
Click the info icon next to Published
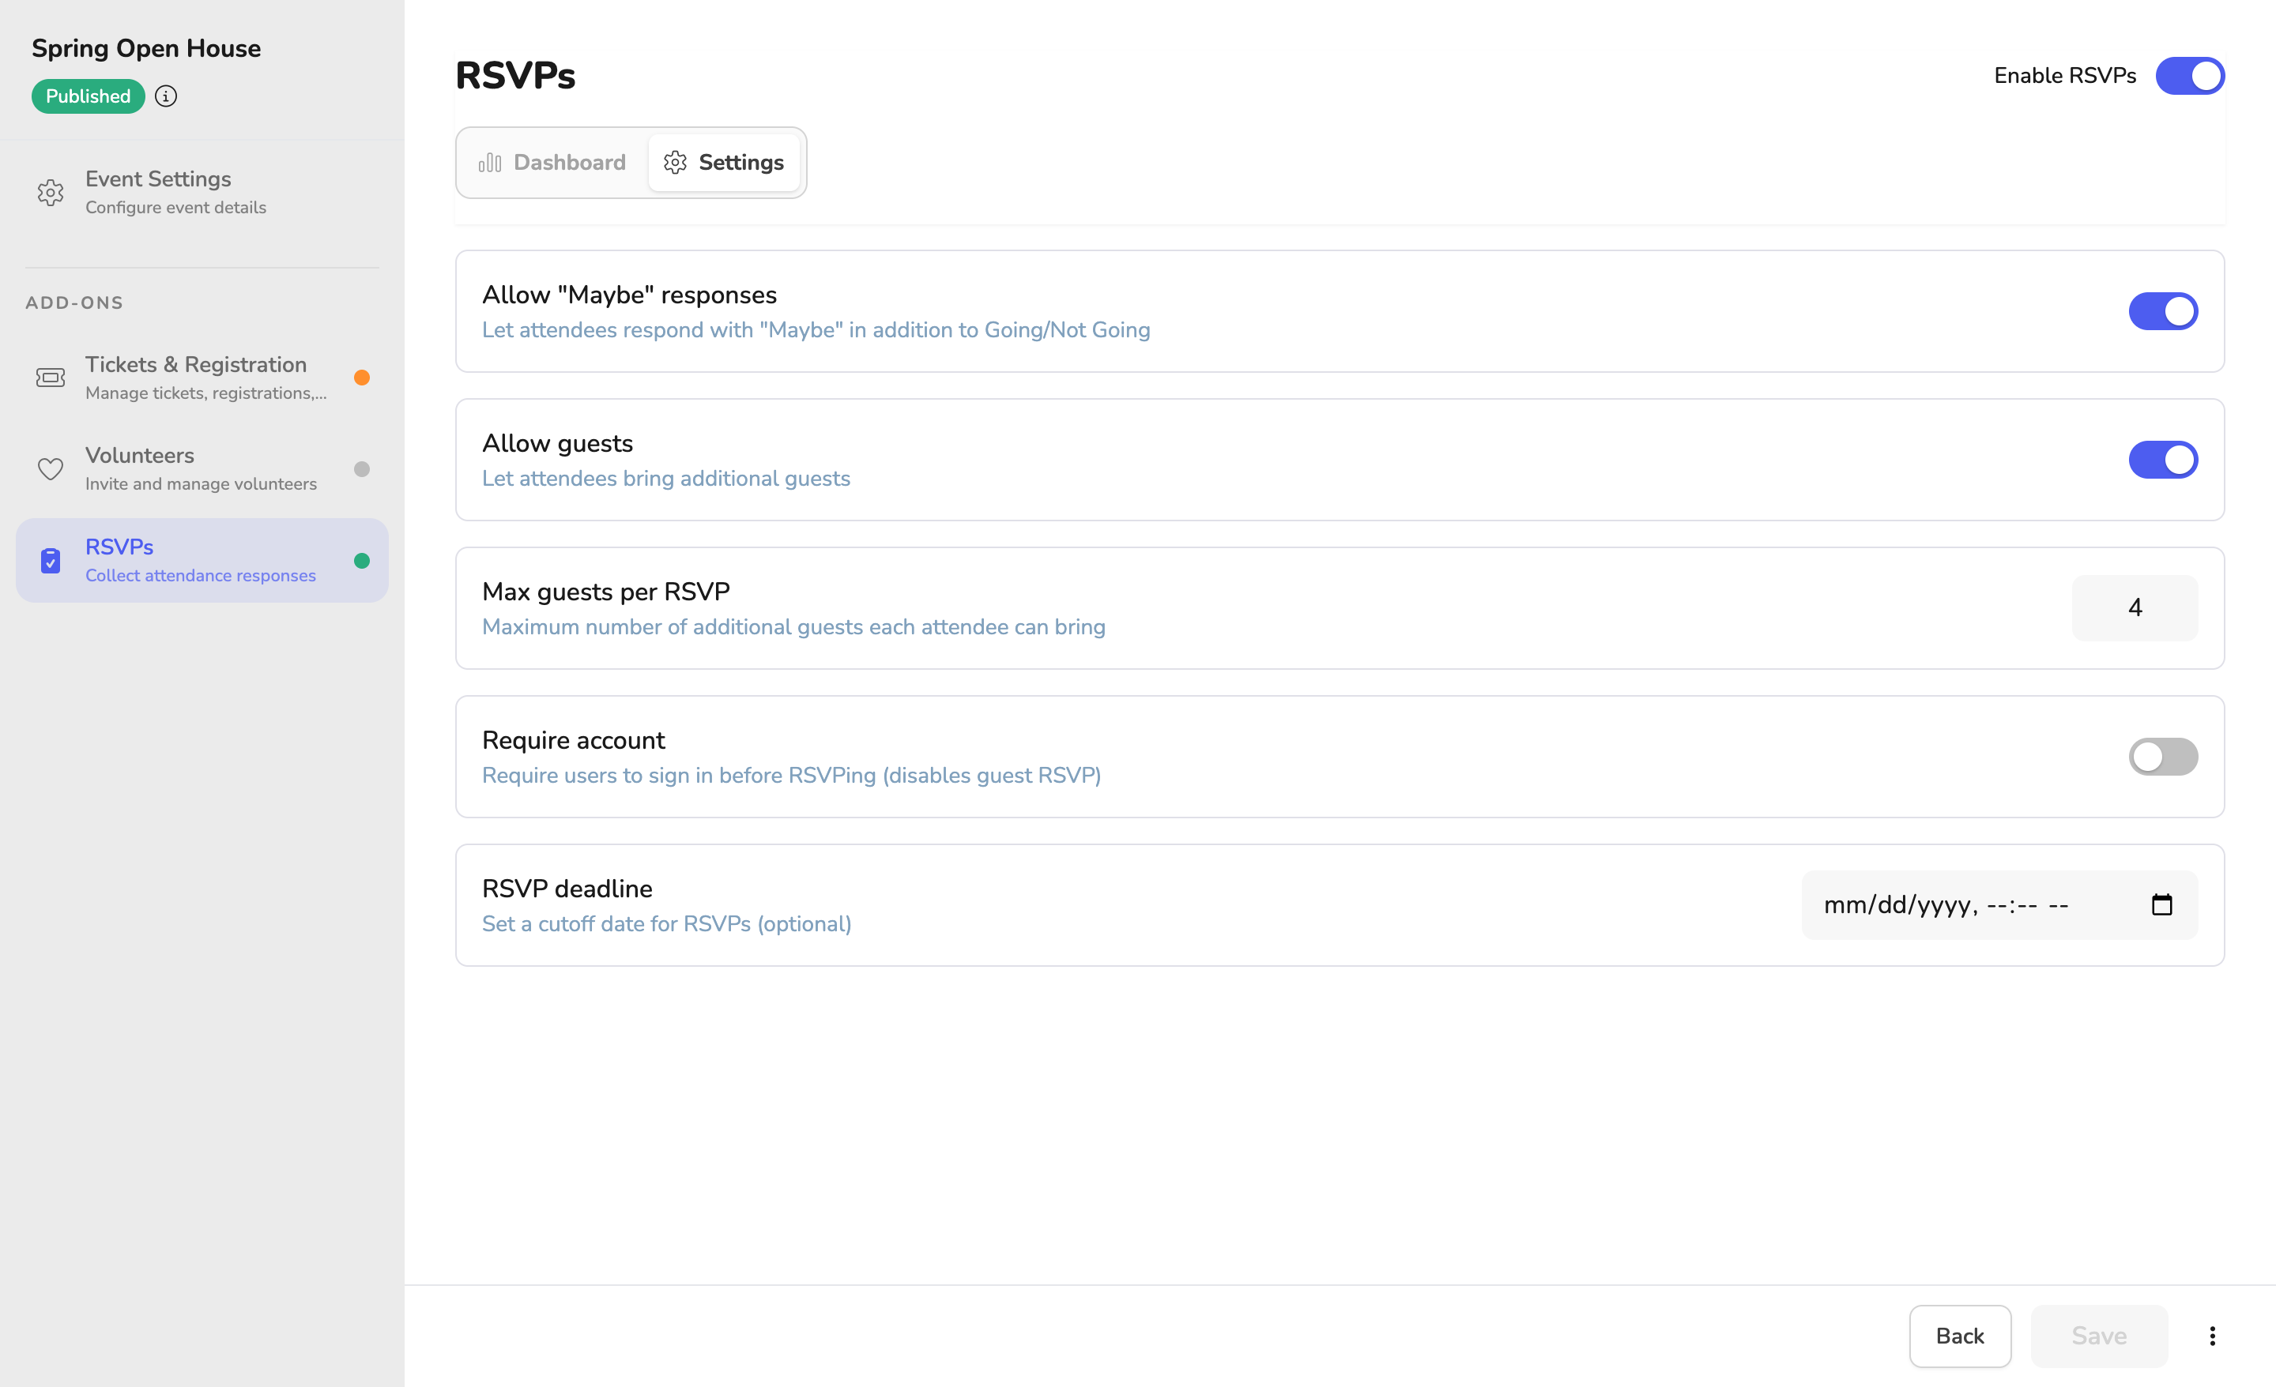(x=166, y=96)
